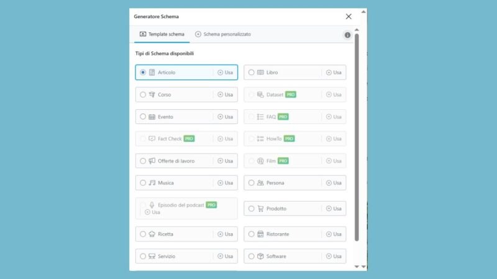Click the Servizio monitor icon

pyautogui.click(x=152, y=256)
